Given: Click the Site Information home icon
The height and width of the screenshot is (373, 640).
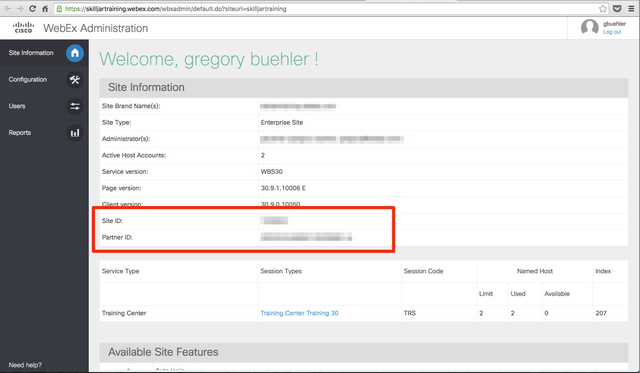Looking at the screenshot, I should tap(75, 53).
